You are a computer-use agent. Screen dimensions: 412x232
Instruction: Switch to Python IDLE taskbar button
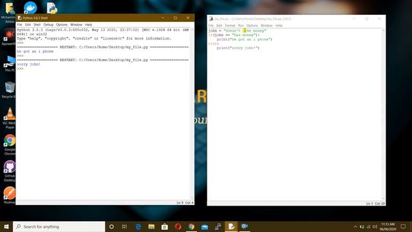[231, 226]
